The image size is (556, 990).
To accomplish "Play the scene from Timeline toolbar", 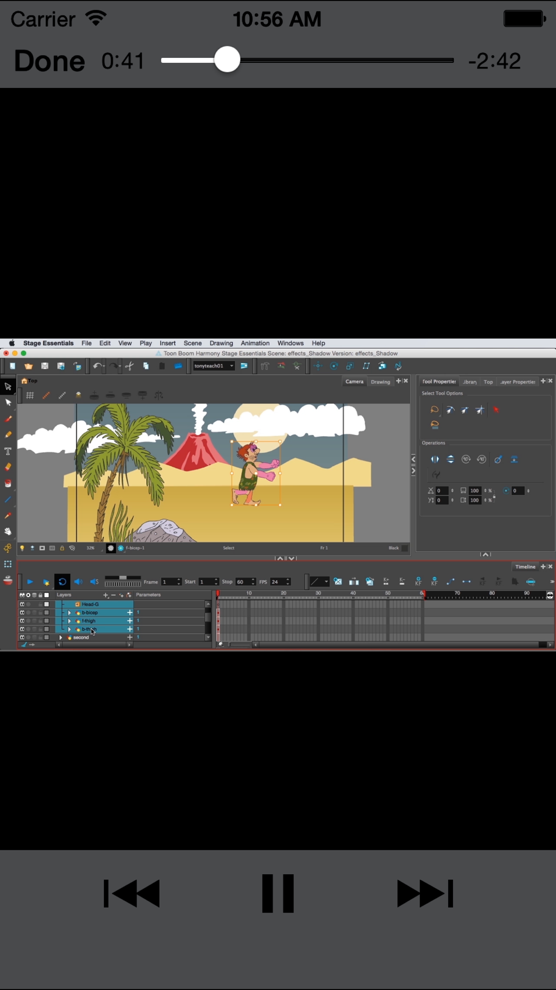I will pyautogui.click(x=30, y=582).
